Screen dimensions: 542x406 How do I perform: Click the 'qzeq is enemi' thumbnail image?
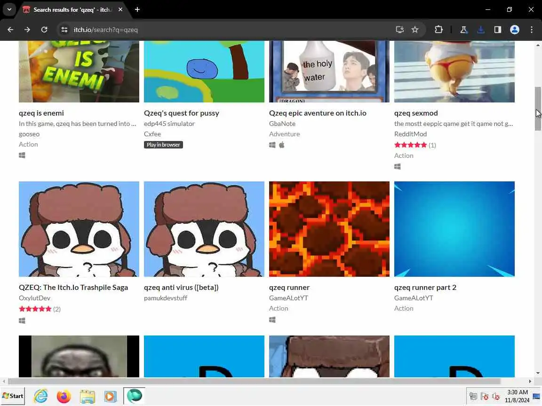pos(79,71)
